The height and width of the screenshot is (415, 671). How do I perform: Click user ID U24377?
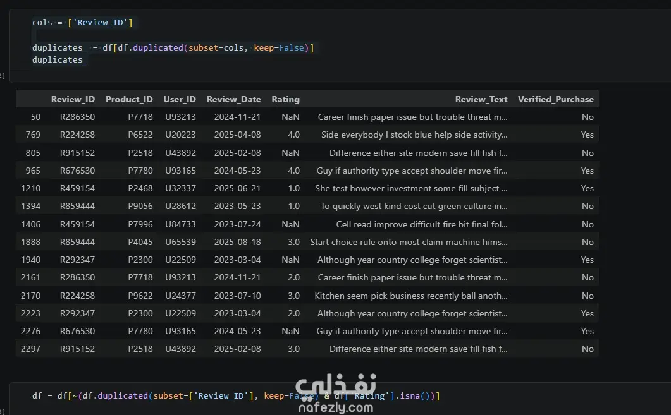(x=181, y=296)
